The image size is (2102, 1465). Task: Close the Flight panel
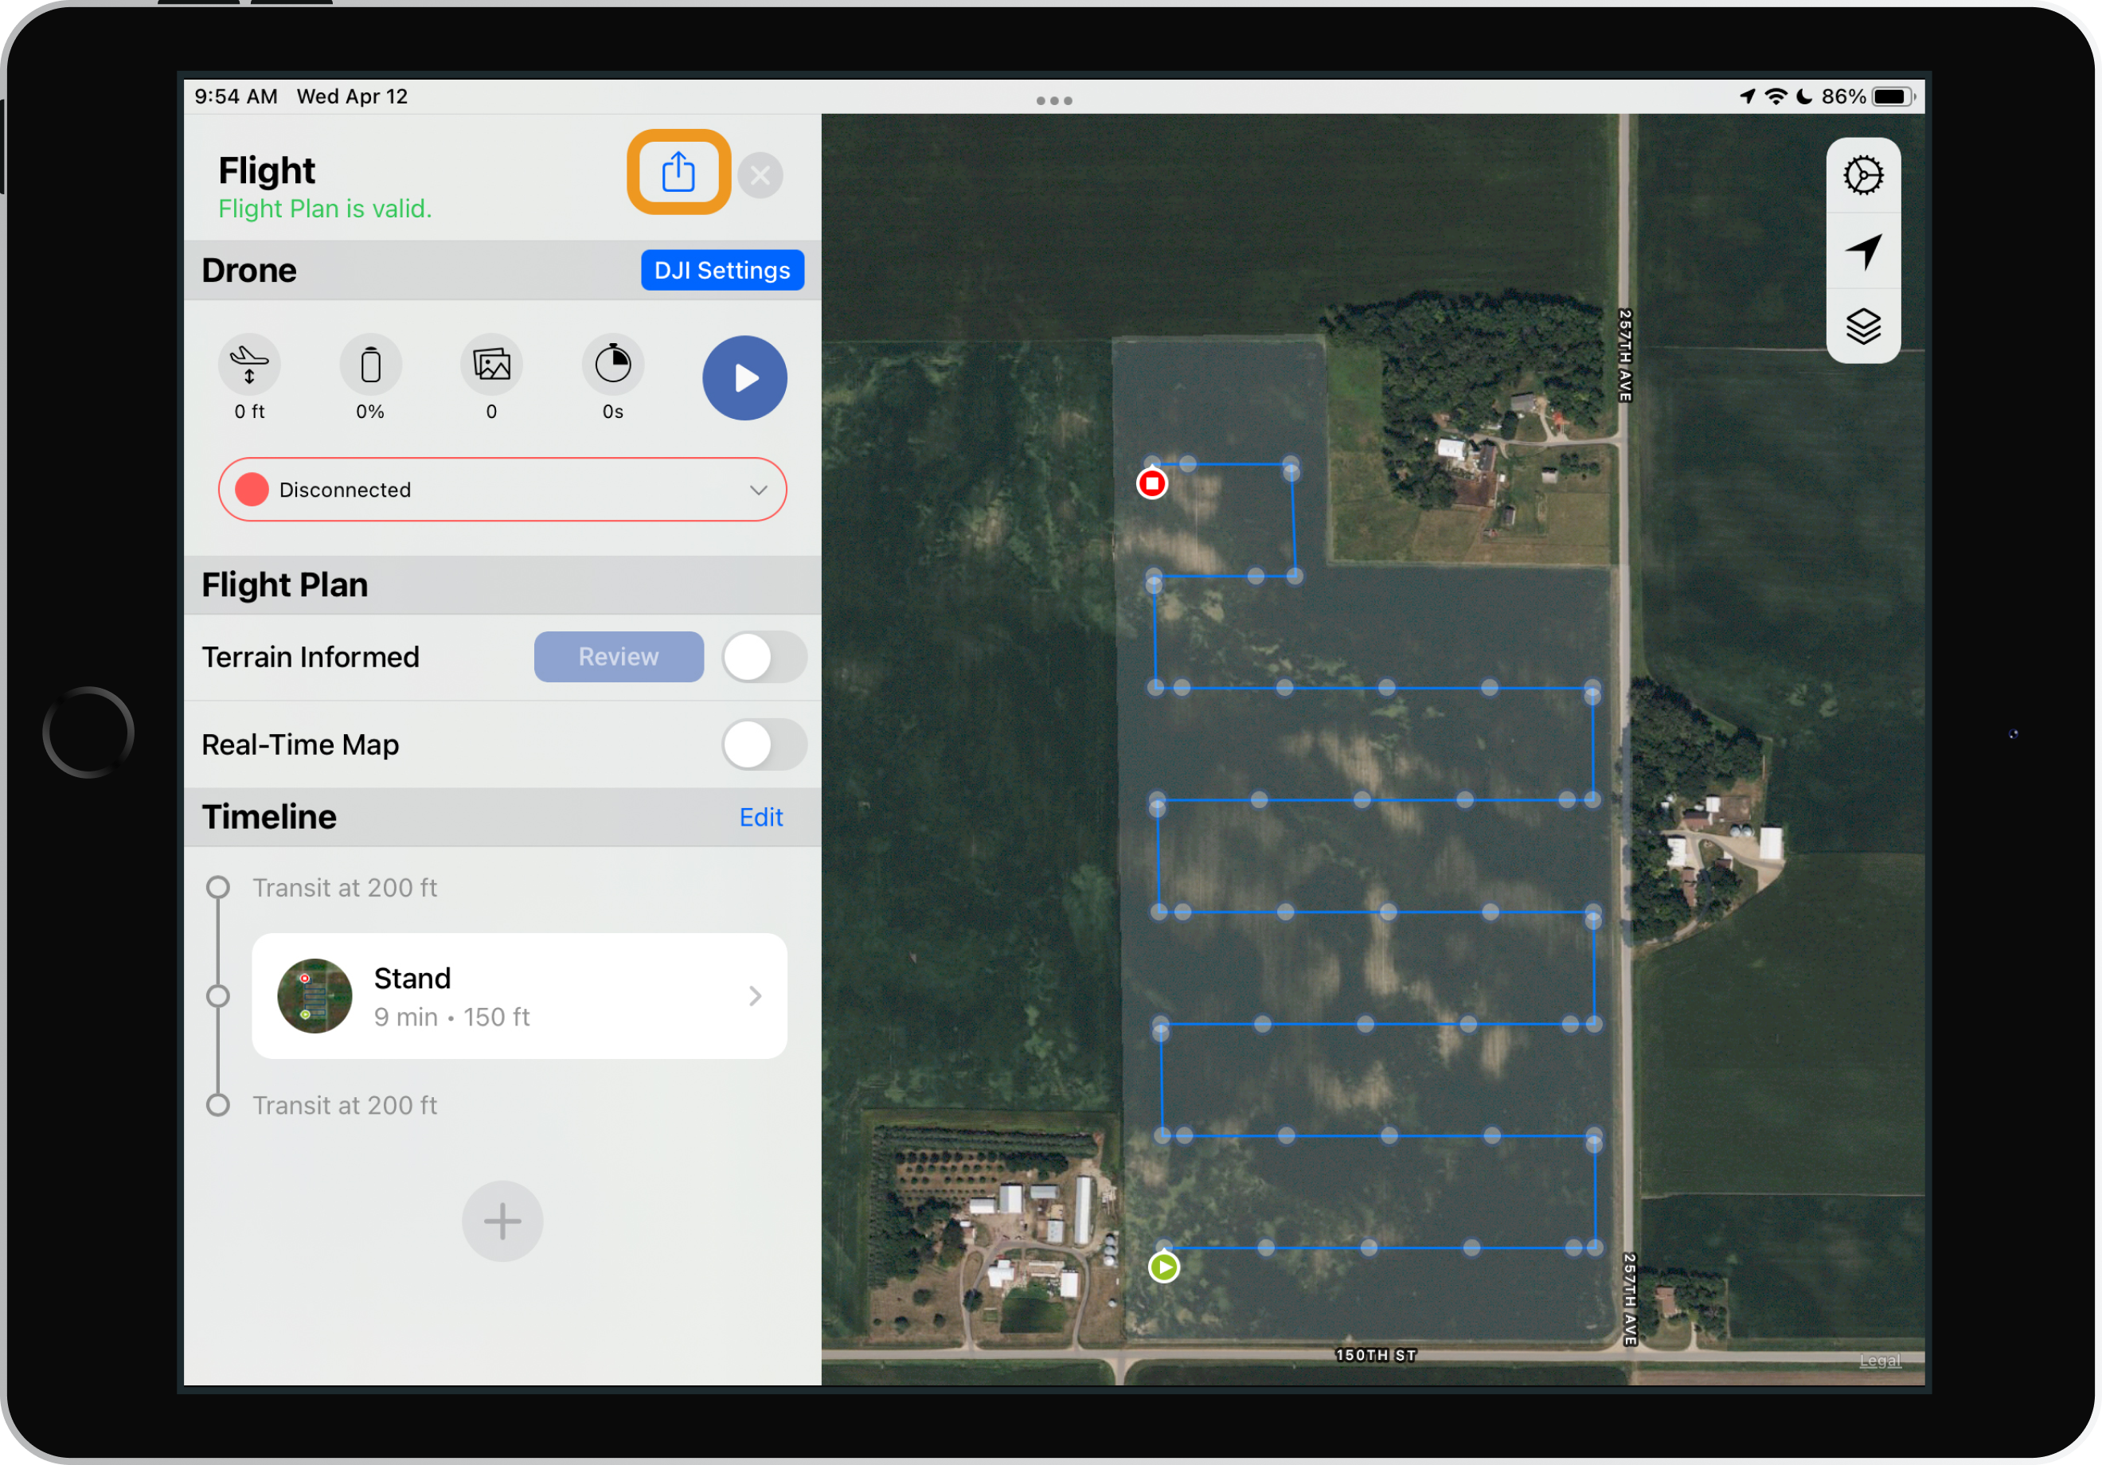[760, 175]
